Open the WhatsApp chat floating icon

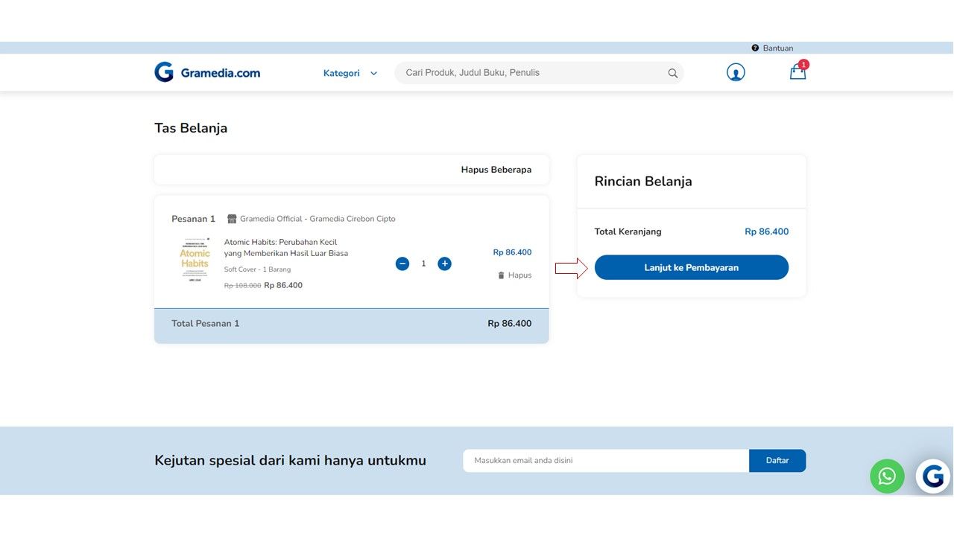coord(887,476)
